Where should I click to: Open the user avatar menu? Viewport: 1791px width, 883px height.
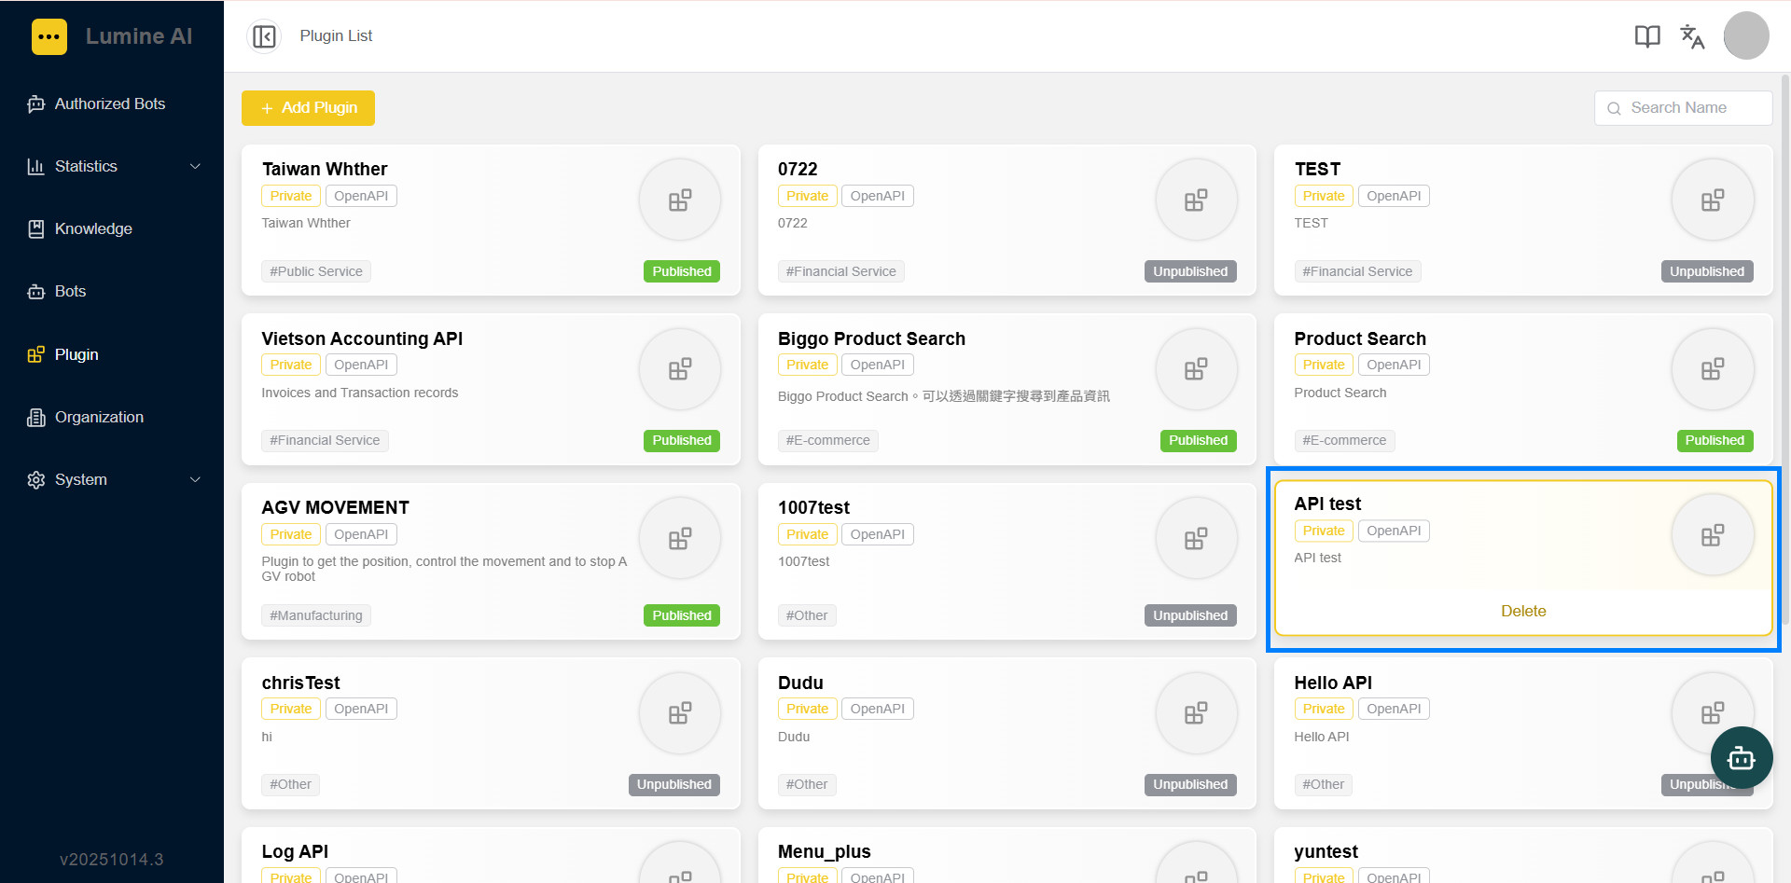pyautogui.click(x=1746, y=36)
